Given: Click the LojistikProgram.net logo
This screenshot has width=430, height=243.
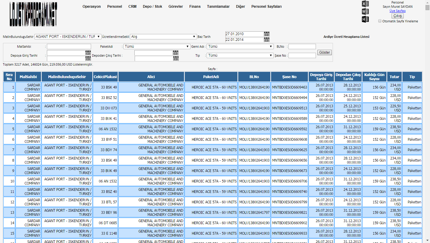Looking at the screenshot, I should [x=33, y=14].
